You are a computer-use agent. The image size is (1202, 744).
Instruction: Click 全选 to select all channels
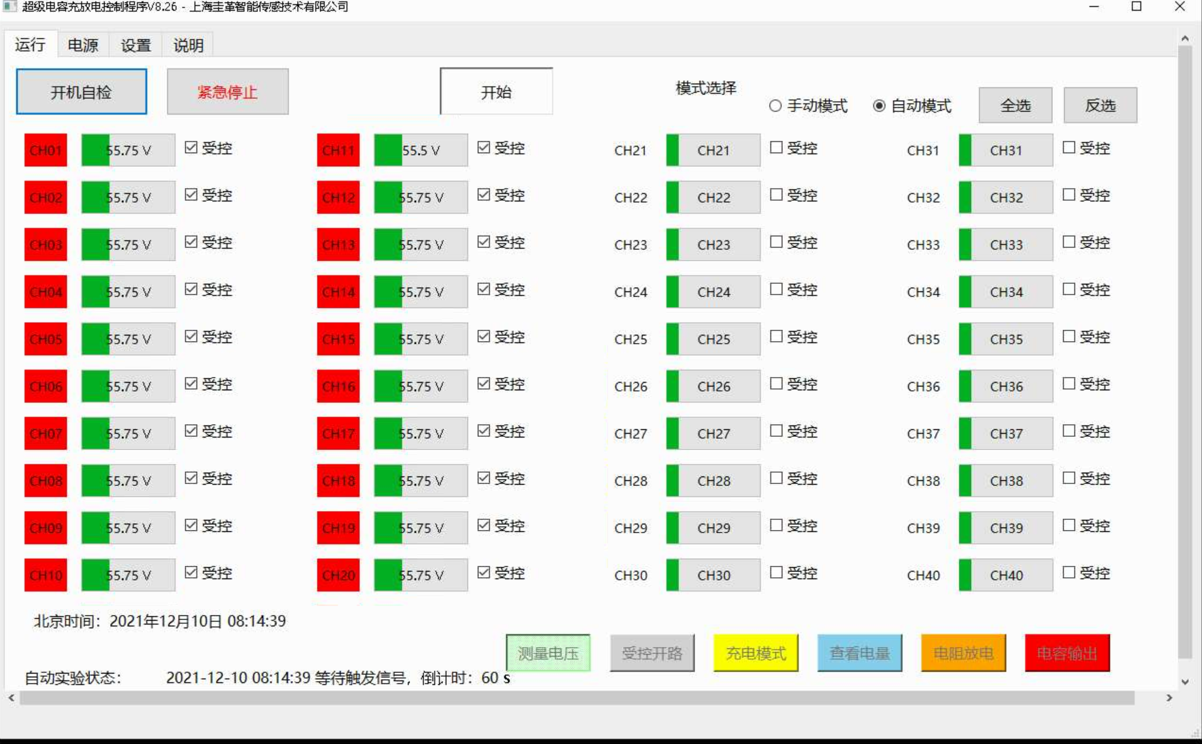[x=1015, y=105]
